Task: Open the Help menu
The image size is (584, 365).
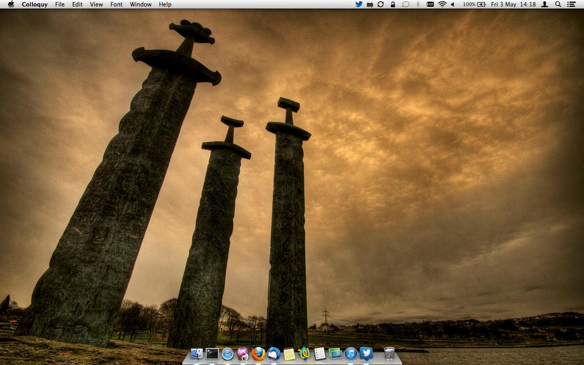Action: click(x=165, y=4)
